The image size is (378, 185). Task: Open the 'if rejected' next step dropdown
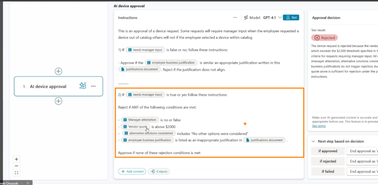click(x=362, y=161)
